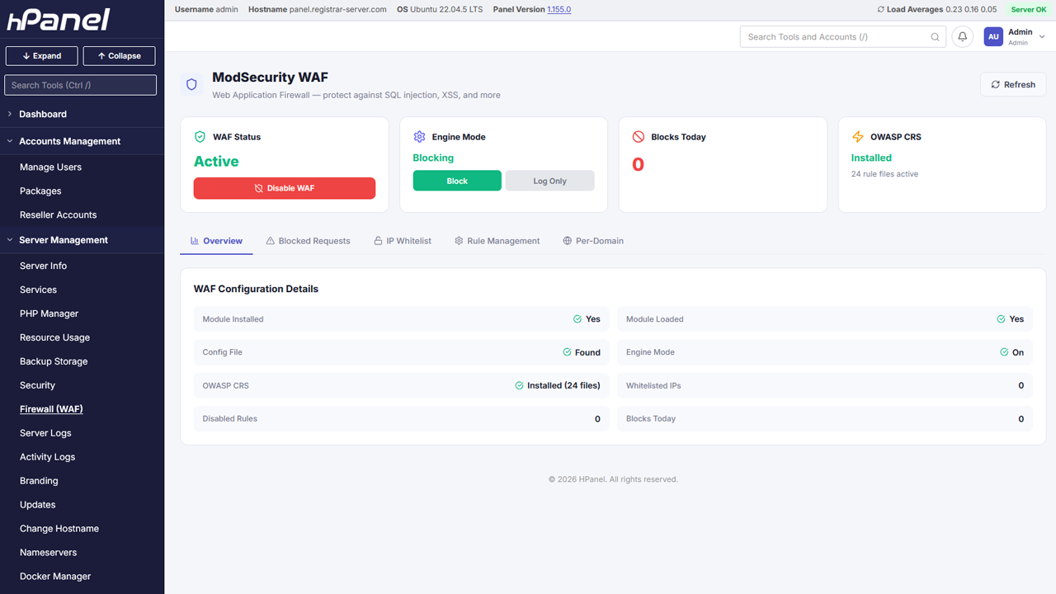Open Docker Manager
Viewport: 1056px width, 594px height.
pos(55,577)
